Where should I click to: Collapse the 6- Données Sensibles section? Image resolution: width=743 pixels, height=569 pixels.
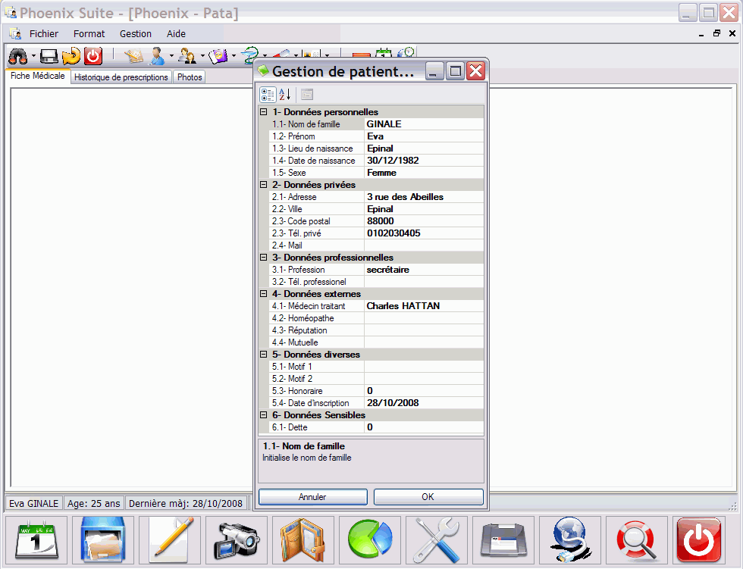[x=264, y=415]
